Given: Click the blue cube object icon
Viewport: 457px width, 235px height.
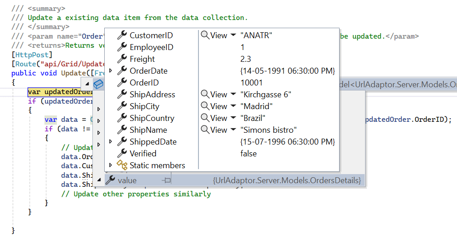Looking at the screenshot, I should pyautogui.click(x=98, y=84).
